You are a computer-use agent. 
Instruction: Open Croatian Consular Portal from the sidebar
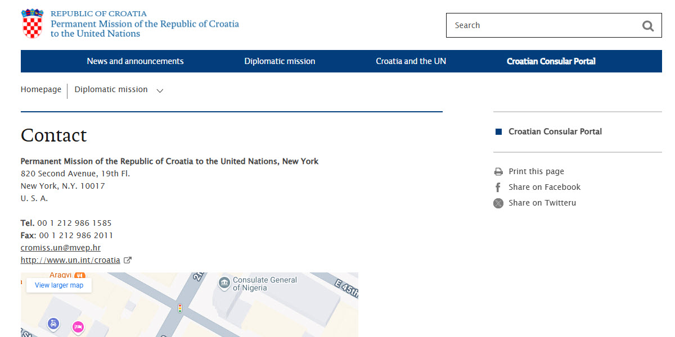click(555, 131)
